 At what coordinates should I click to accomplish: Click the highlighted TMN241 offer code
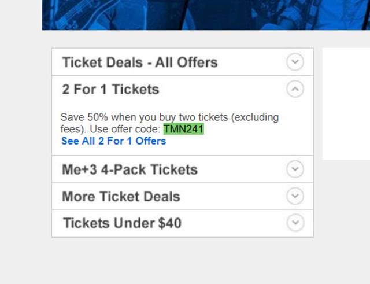184,129
